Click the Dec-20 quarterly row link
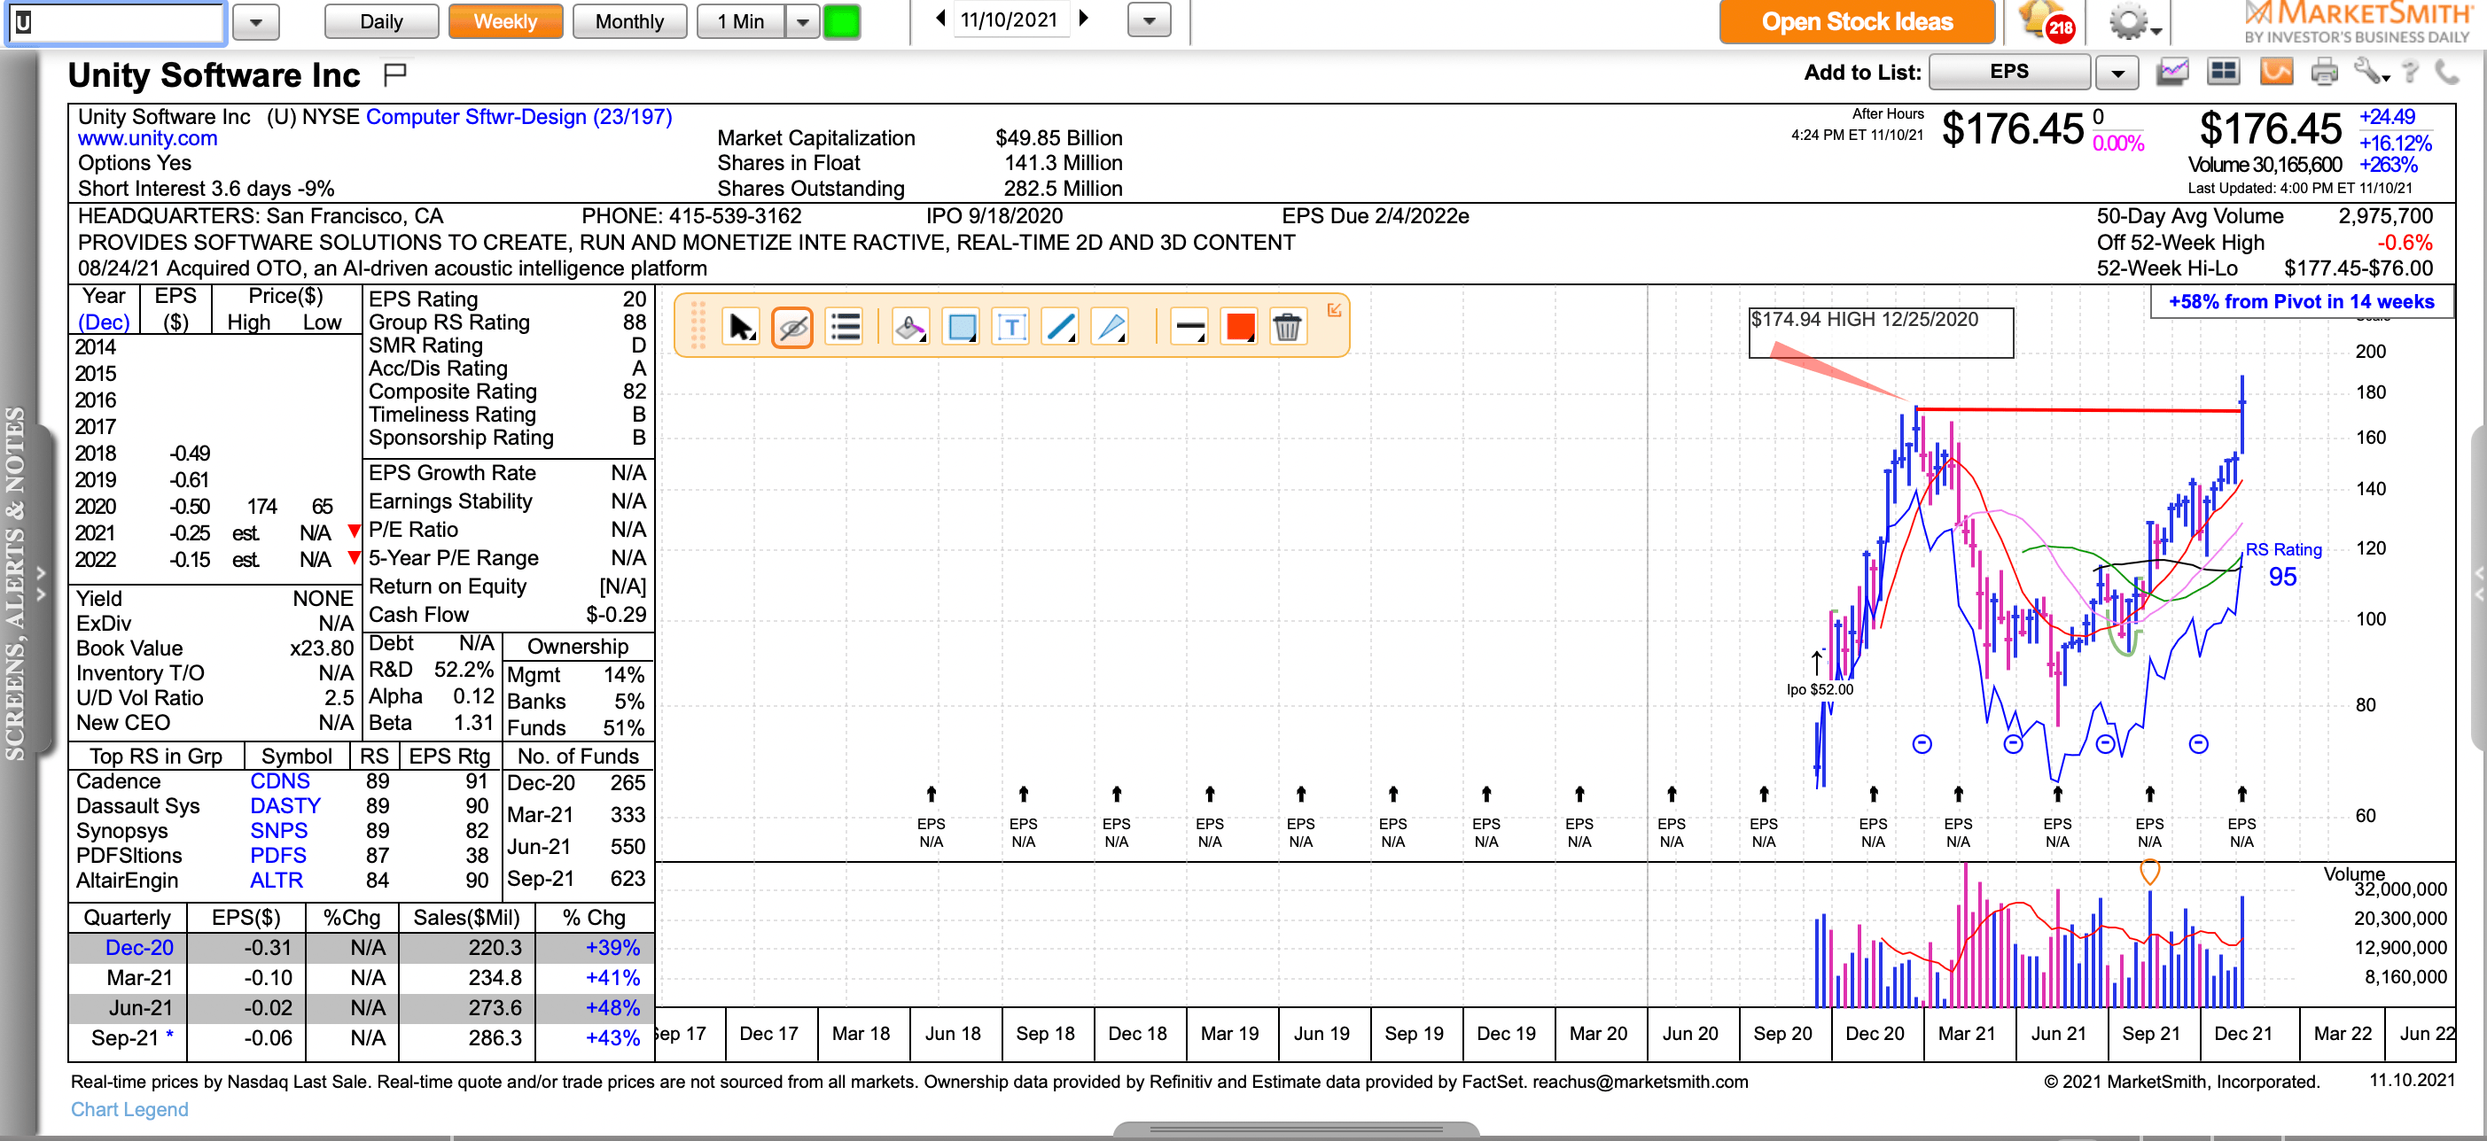Image resolution: width=2487 pixels, height=1141 pixels. pos(139,948)
